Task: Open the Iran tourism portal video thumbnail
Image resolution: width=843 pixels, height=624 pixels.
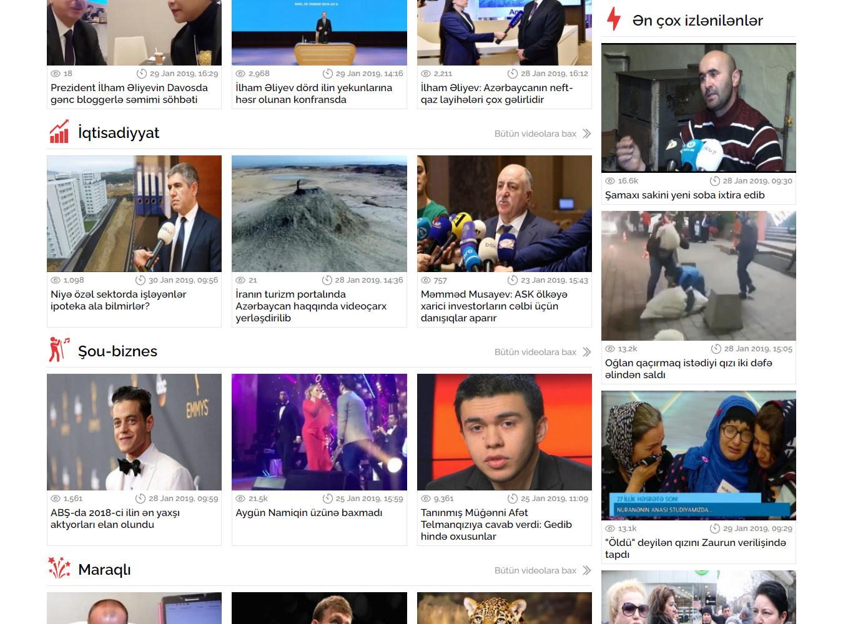Action: pos(319,213)
